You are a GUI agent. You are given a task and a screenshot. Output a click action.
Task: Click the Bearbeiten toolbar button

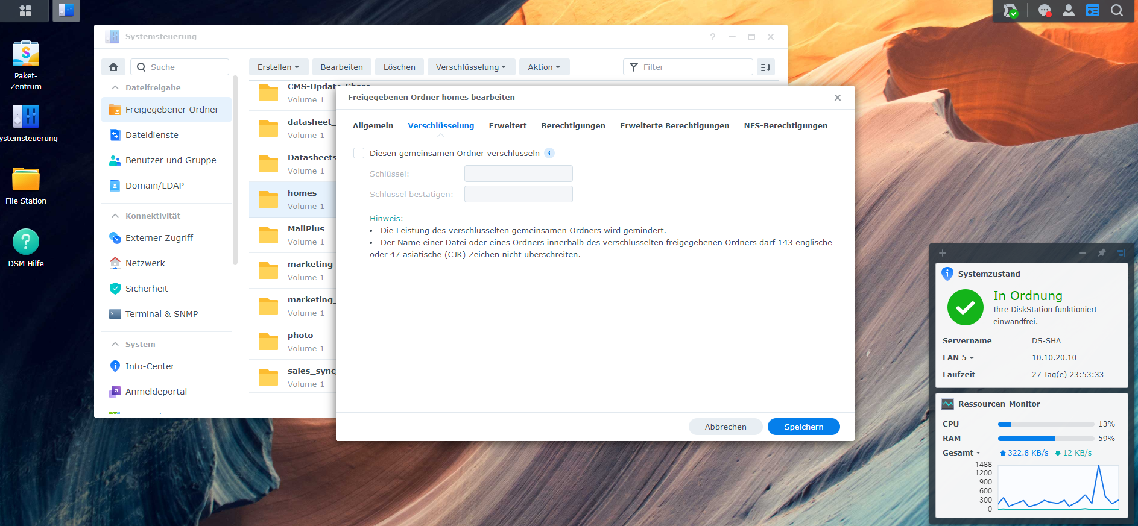[x=342, y=67]
